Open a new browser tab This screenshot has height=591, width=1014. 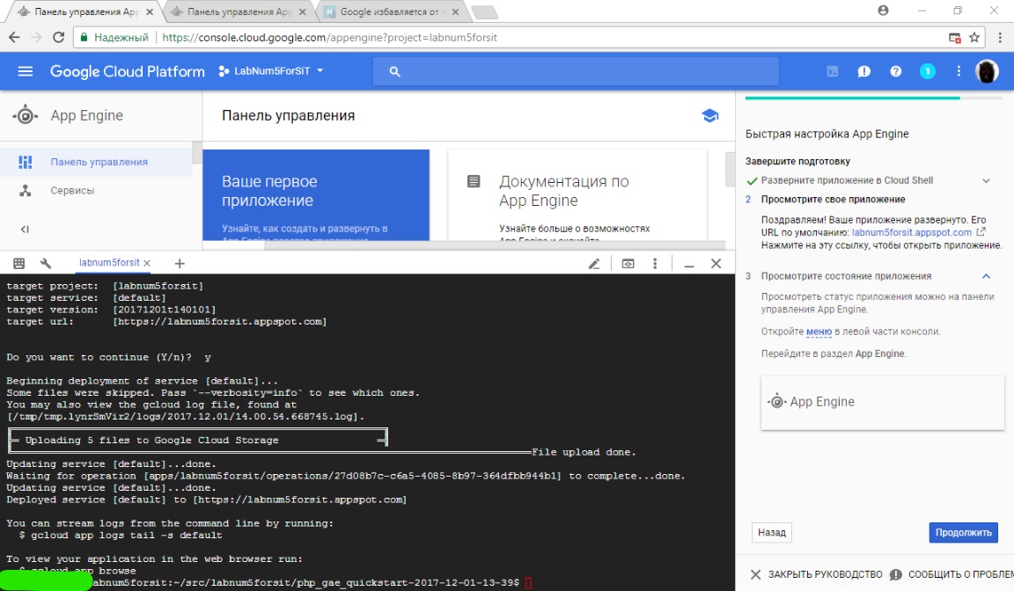[x=484, y=12]
